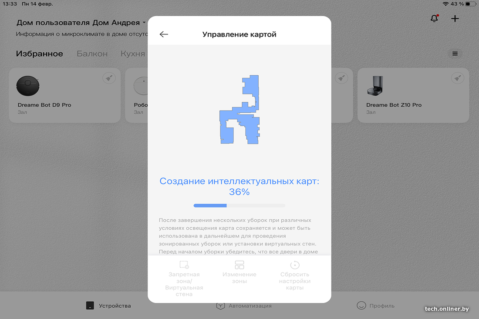Go to the Профиль bottom tab
This screenshot has height=319, width=479.
[x=375, y=306]
